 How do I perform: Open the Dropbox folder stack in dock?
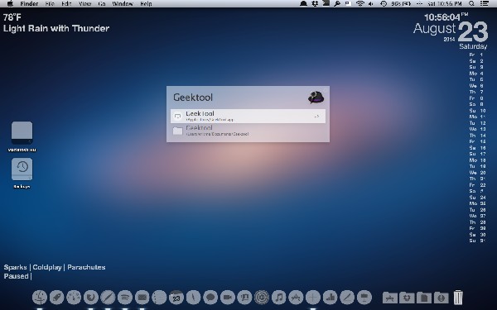[407, 298]
